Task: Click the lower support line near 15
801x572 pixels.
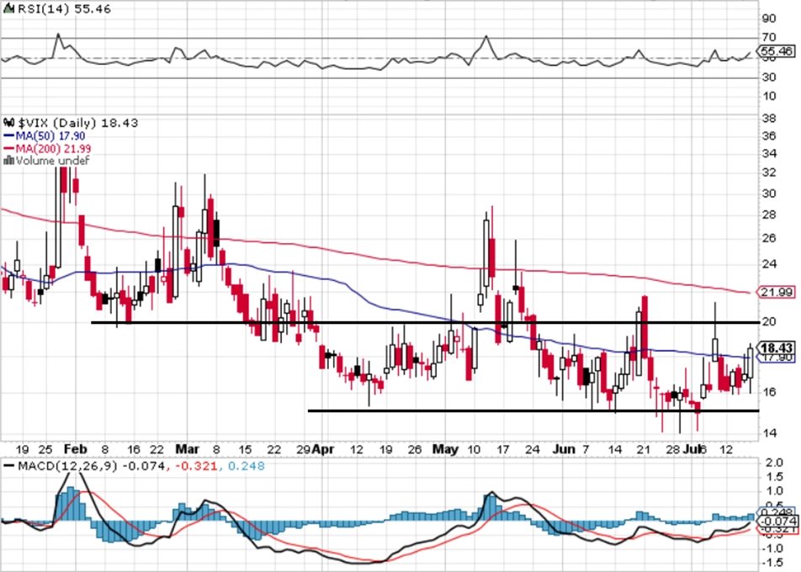Action: pyautogui.click(x=533, y=410)
